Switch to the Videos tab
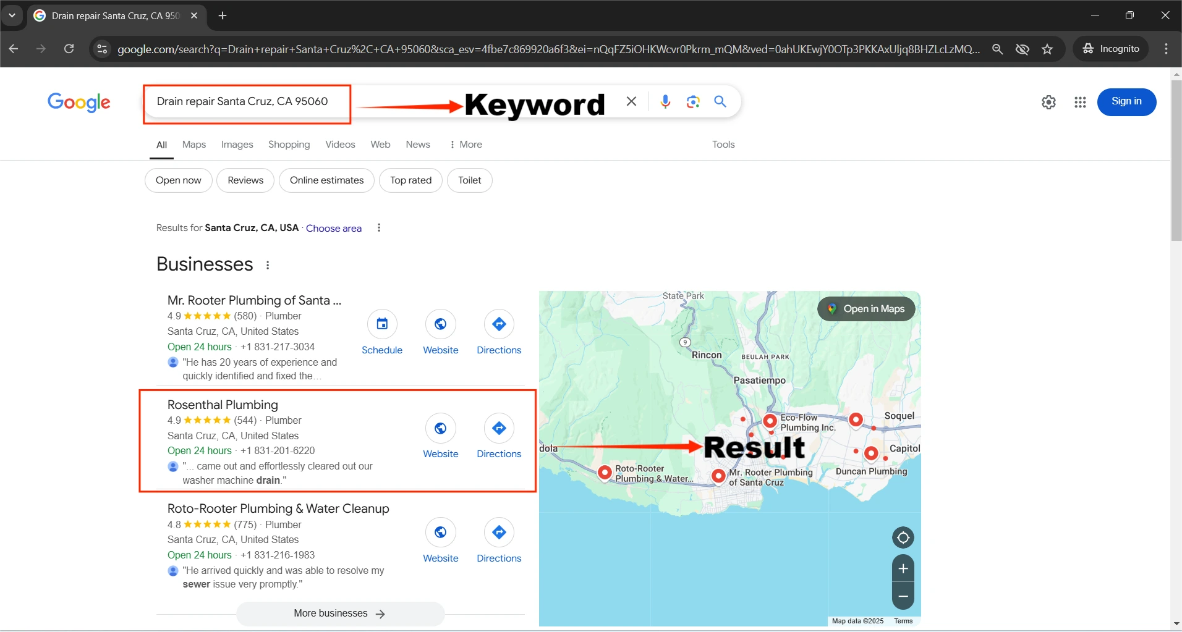The image size is (1182, 632). point(340,145)
